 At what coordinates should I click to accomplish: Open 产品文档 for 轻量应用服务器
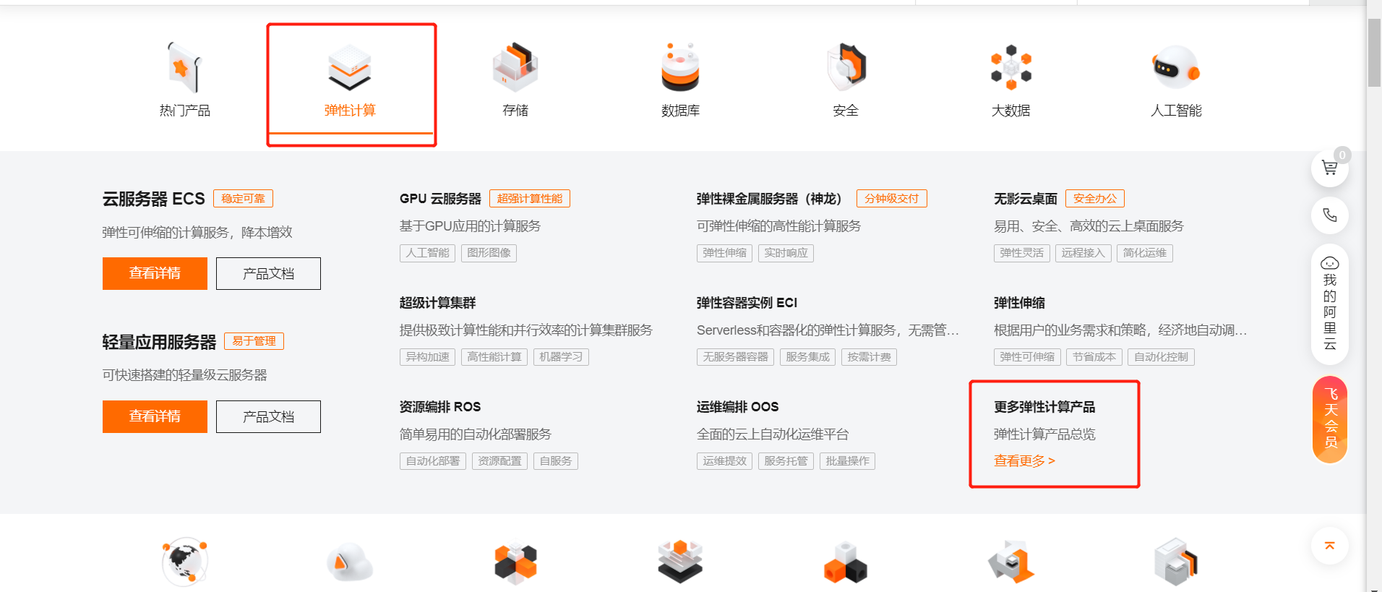(268, 416)
